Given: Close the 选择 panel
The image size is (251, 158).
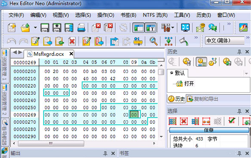Looking at the screenshot, I should [247, 111].
